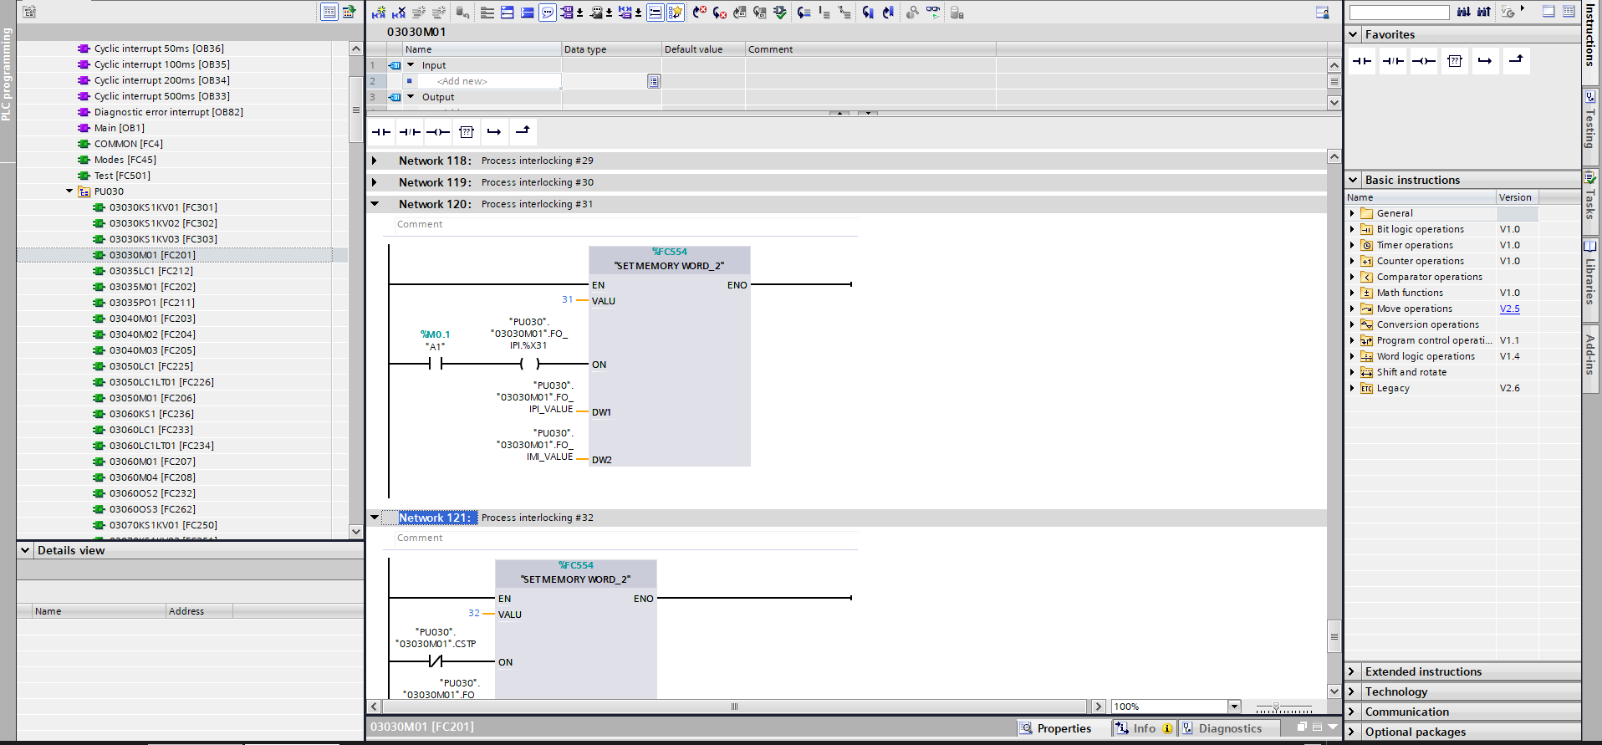Toggle network comments display in toolbar
This screenshot has height=745, width=1602.
[x=655, y=13]
